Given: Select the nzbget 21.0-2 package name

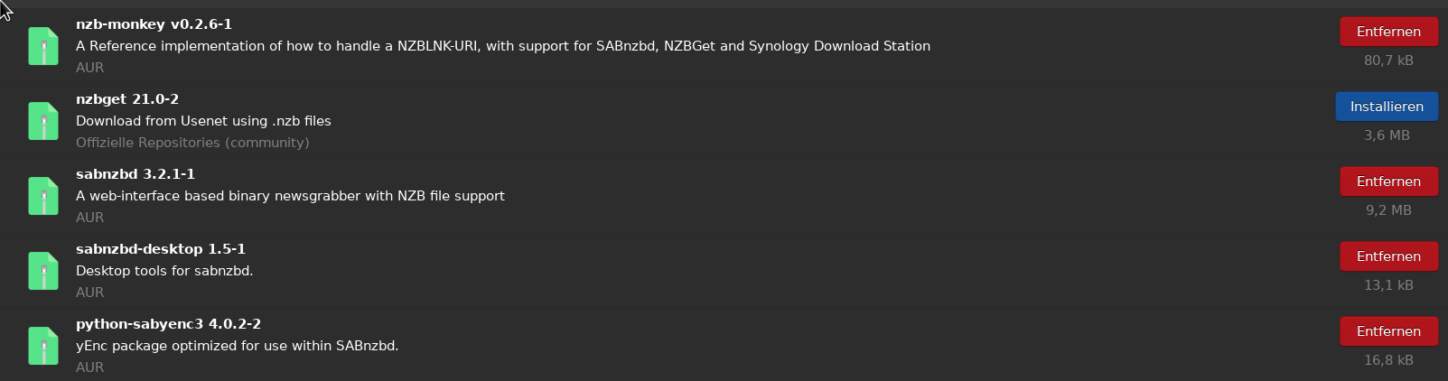Looking at the screenshot, I should pos(127,99).
